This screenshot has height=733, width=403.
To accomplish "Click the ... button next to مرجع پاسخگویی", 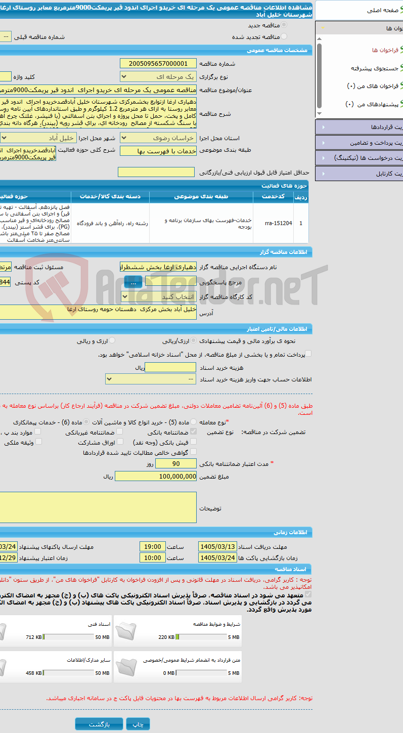I will 133,283.
